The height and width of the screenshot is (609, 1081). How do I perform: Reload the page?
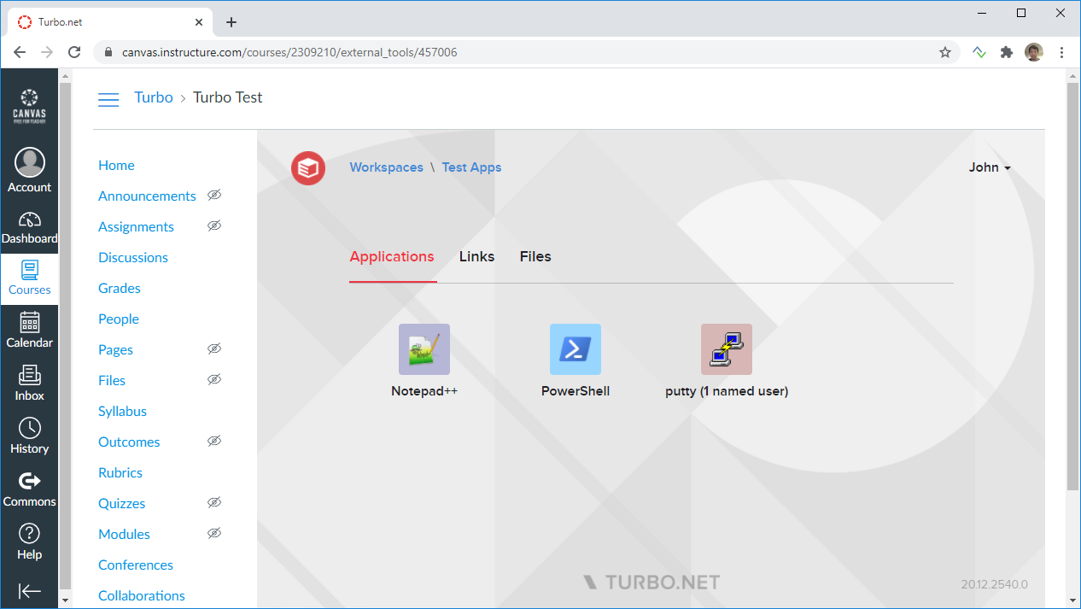click(x=74, y=52)
